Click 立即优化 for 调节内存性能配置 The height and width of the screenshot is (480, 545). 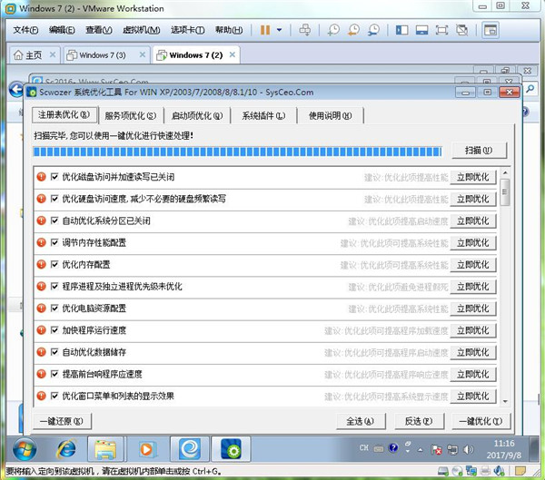pyautogui.click(x=473, y=243)
